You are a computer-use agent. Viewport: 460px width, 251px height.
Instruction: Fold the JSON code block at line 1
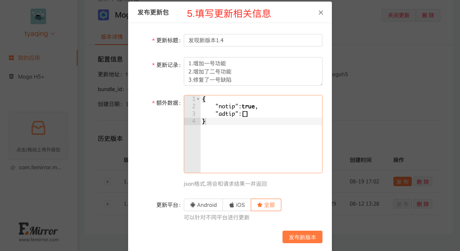click(198, 99)
